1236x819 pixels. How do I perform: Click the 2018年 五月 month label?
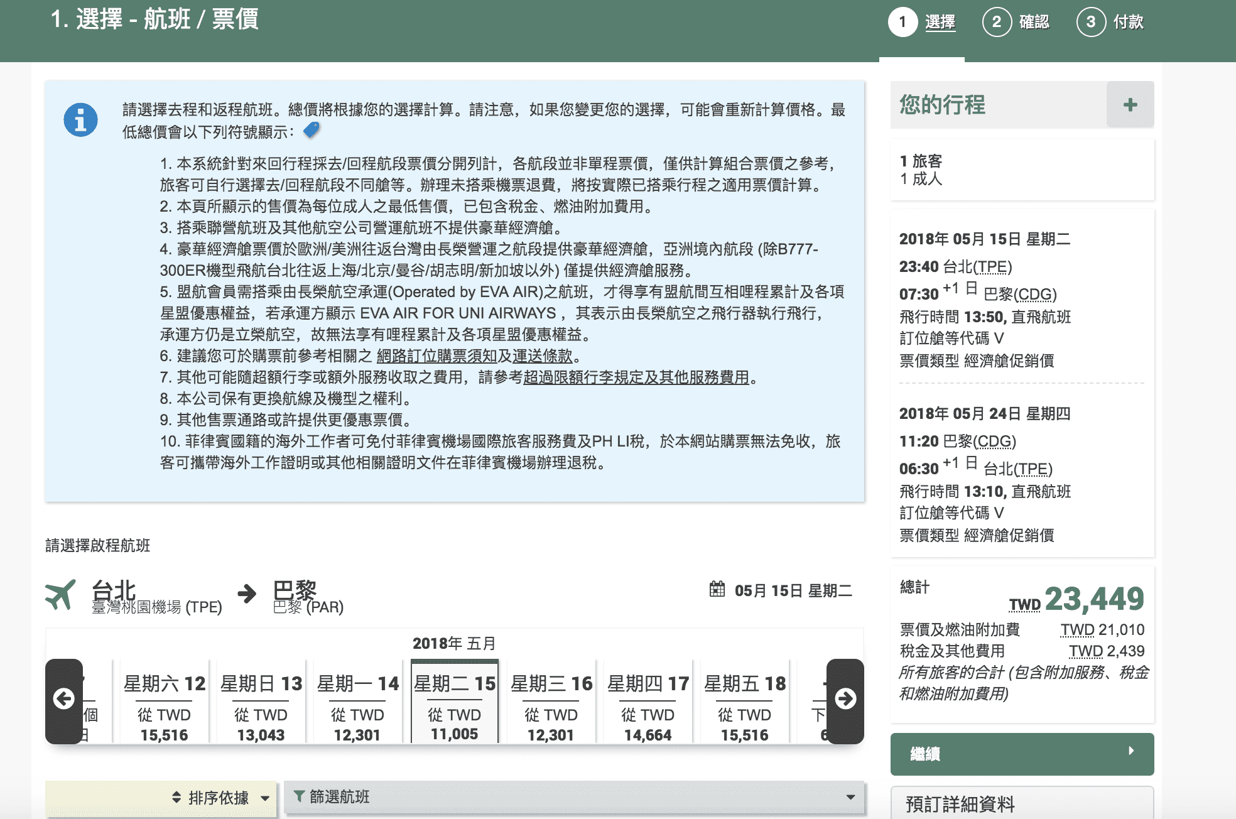[454, 644]
